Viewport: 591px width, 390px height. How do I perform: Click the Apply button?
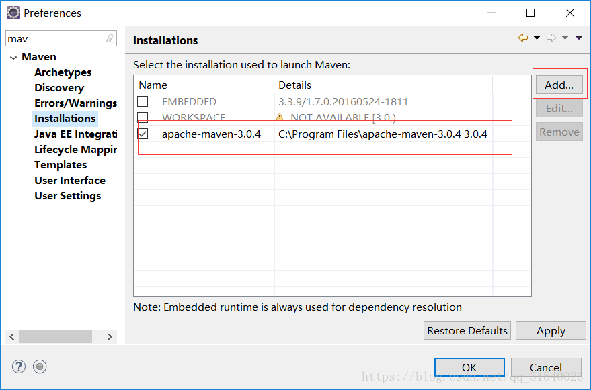pyautogui.click(x=551, y=330)
